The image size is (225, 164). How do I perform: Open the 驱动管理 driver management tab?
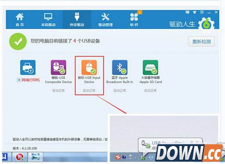(105, 20)
